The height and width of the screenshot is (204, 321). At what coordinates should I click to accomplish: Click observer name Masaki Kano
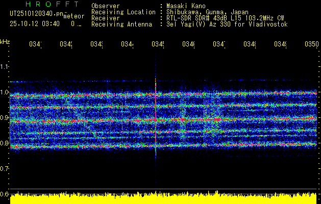click(186, 6)
